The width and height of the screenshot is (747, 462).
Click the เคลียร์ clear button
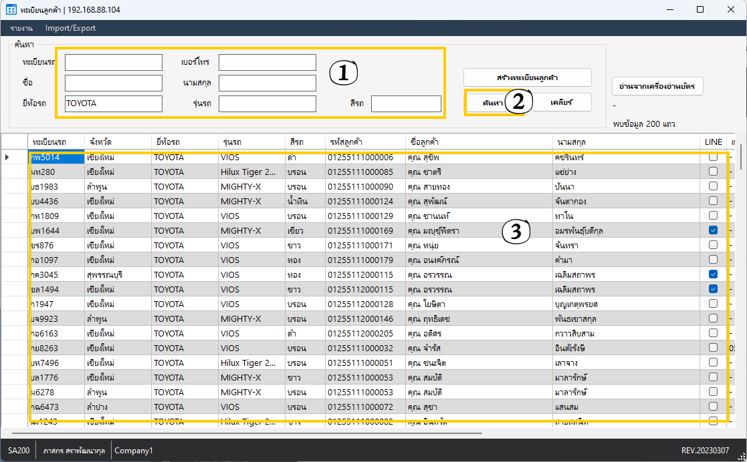pyautogui.click(x=562, y=102)
